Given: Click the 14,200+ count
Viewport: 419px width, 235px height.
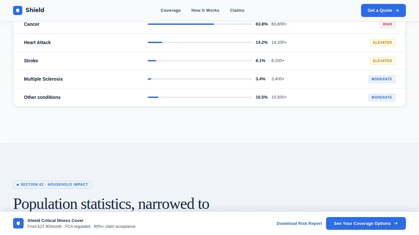Looking at the screenshot, I should coord(279,42).
